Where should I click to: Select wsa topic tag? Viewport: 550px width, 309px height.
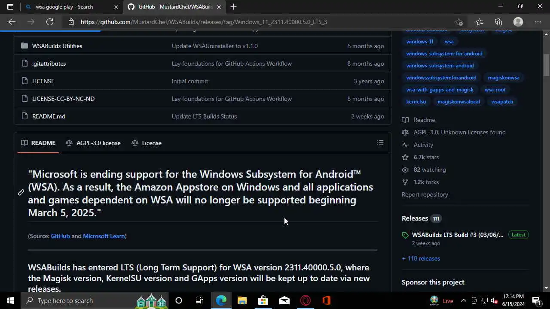tap(449, 42)
